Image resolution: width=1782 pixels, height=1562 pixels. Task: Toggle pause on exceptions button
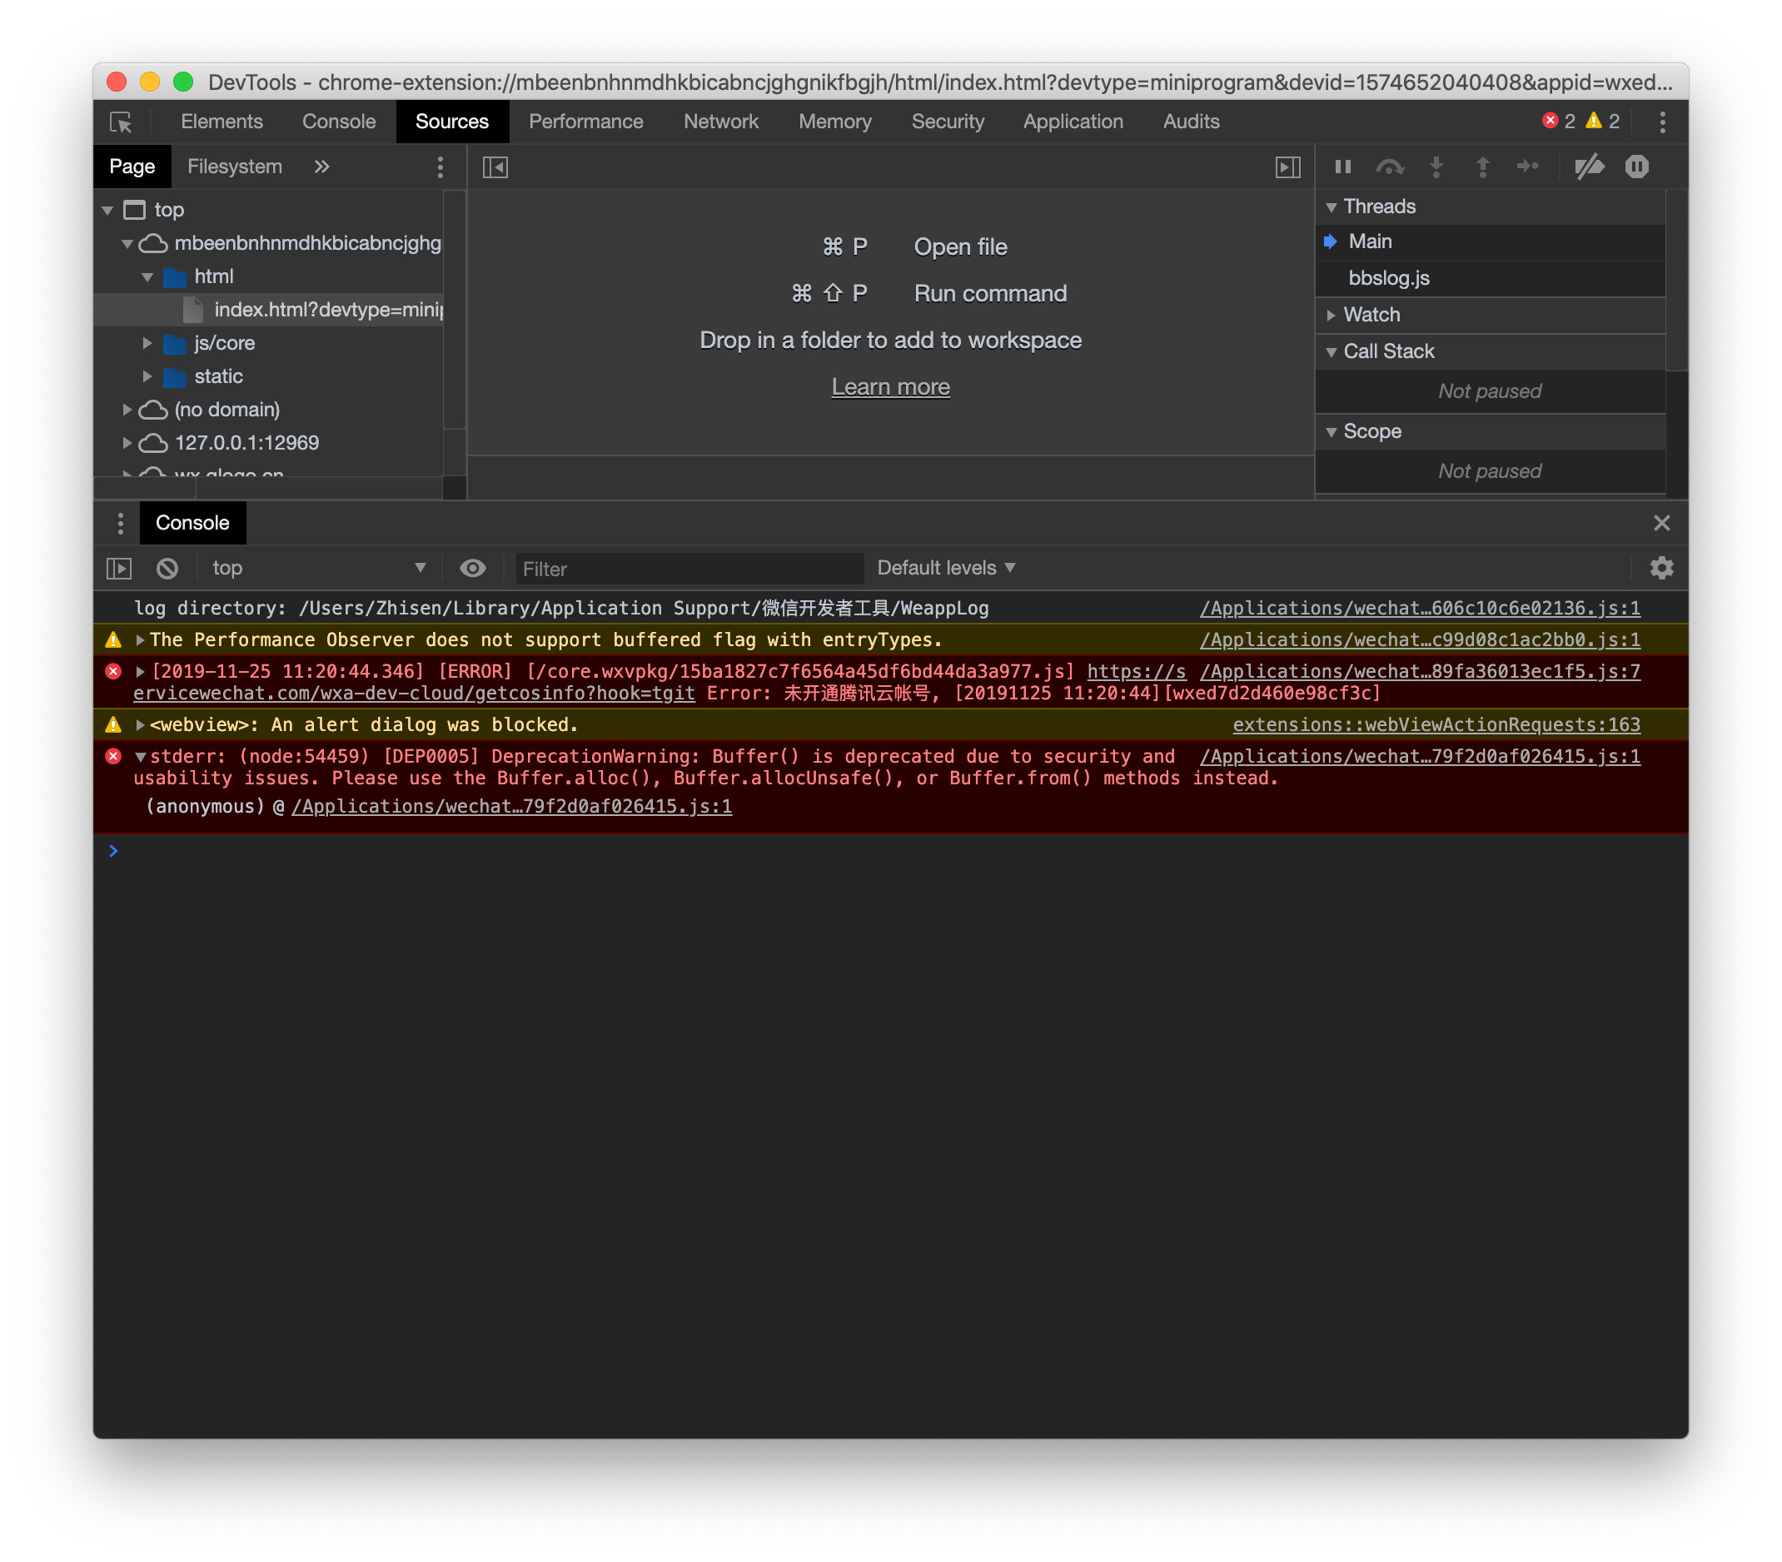click(1636, 167)
